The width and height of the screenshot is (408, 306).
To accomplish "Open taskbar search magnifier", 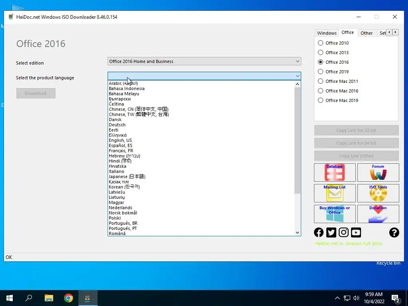I will click(x=29, y=298).
